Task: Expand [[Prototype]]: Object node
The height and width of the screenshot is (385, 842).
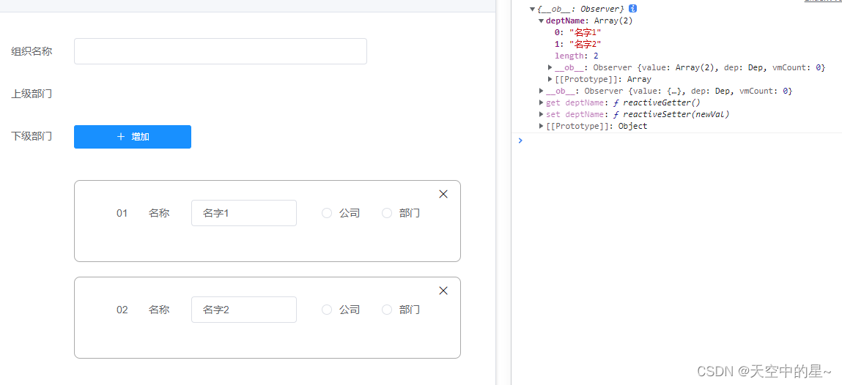Action: [x=542, y=127]
